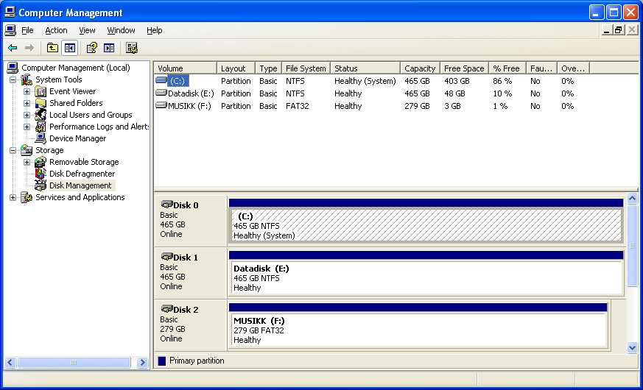Image resolution: width=643 pixels, height=390 pixels.
Task: Click the System Tools icon in tree
Action: [27, 79]
